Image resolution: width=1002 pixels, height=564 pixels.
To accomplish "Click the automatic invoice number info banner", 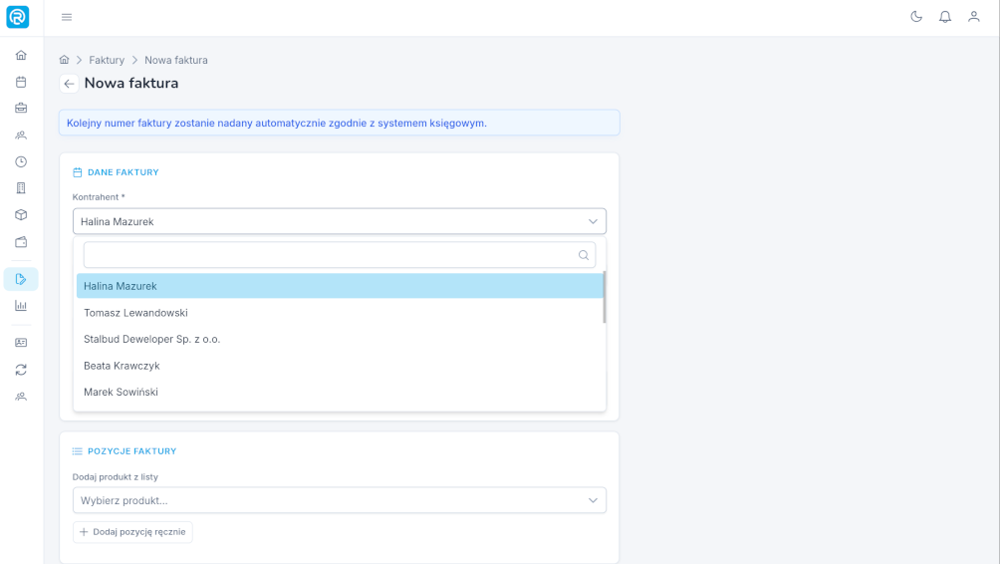I will click(340, 123).
